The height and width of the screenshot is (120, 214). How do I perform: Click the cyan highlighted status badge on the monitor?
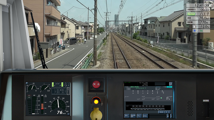pyautogui.click(x=169, y=87)
